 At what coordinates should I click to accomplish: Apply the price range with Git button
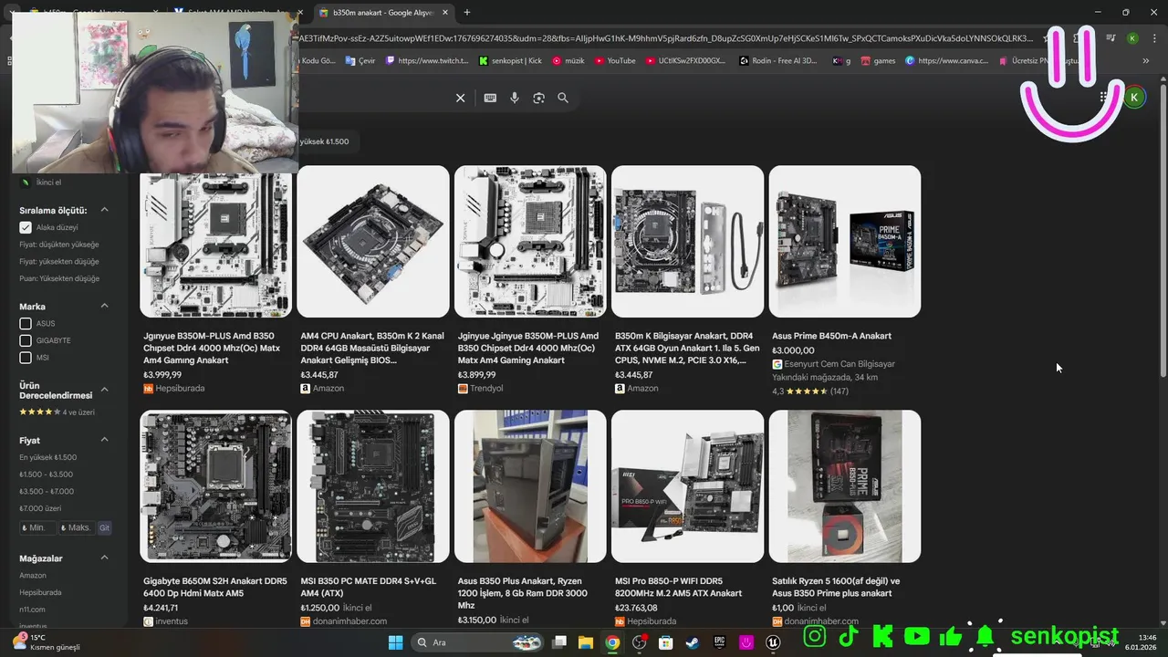tap(104, 527)
